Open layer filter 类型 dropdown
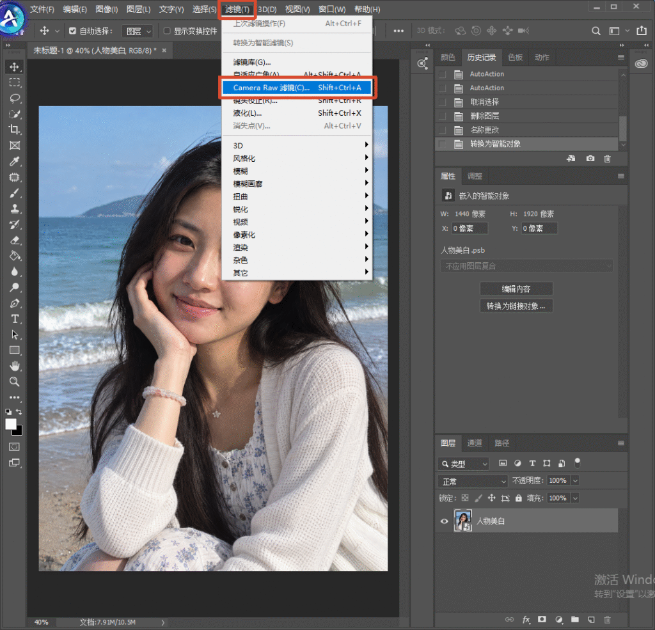655x630 pixels. [463, 464]
